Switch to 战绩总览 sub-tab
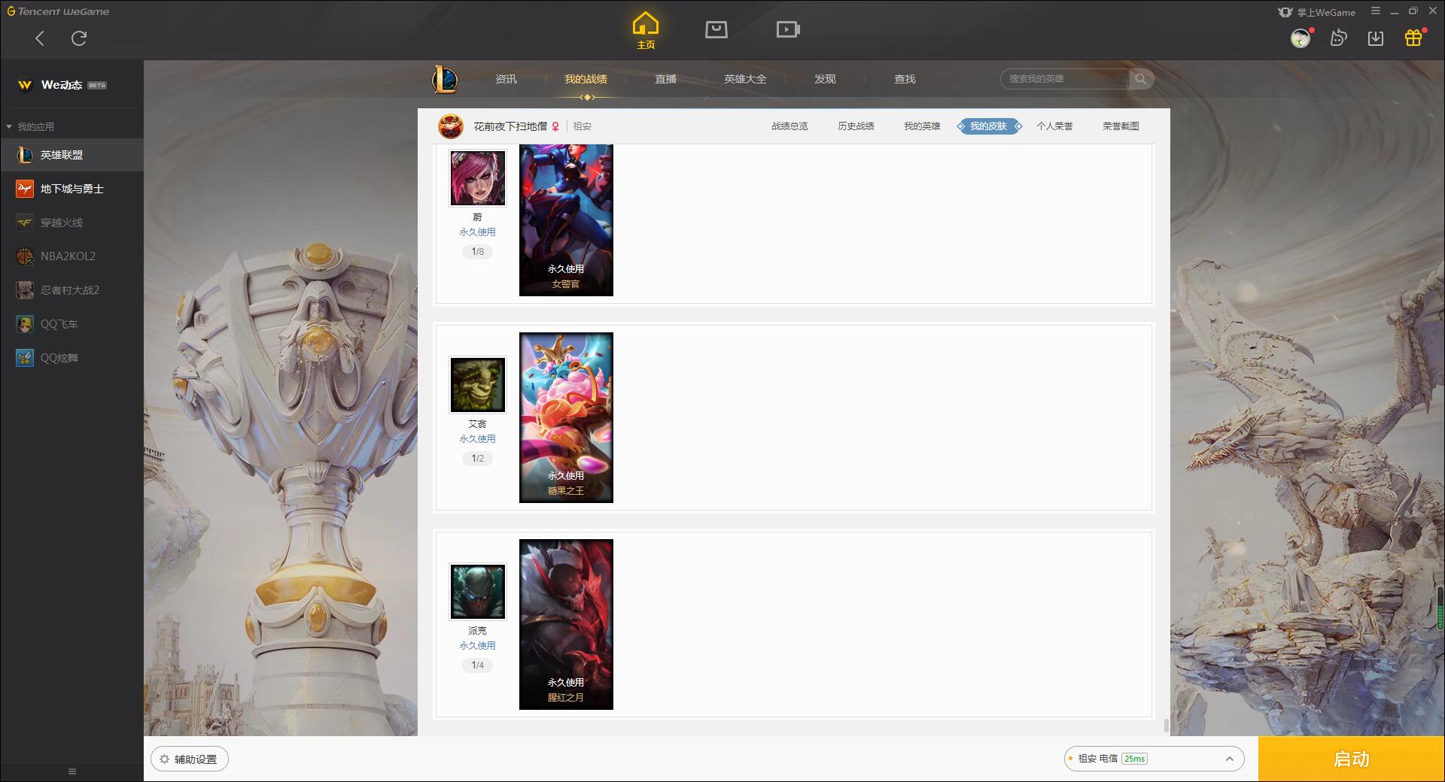The image size is (1445, 782). (789, 126)
